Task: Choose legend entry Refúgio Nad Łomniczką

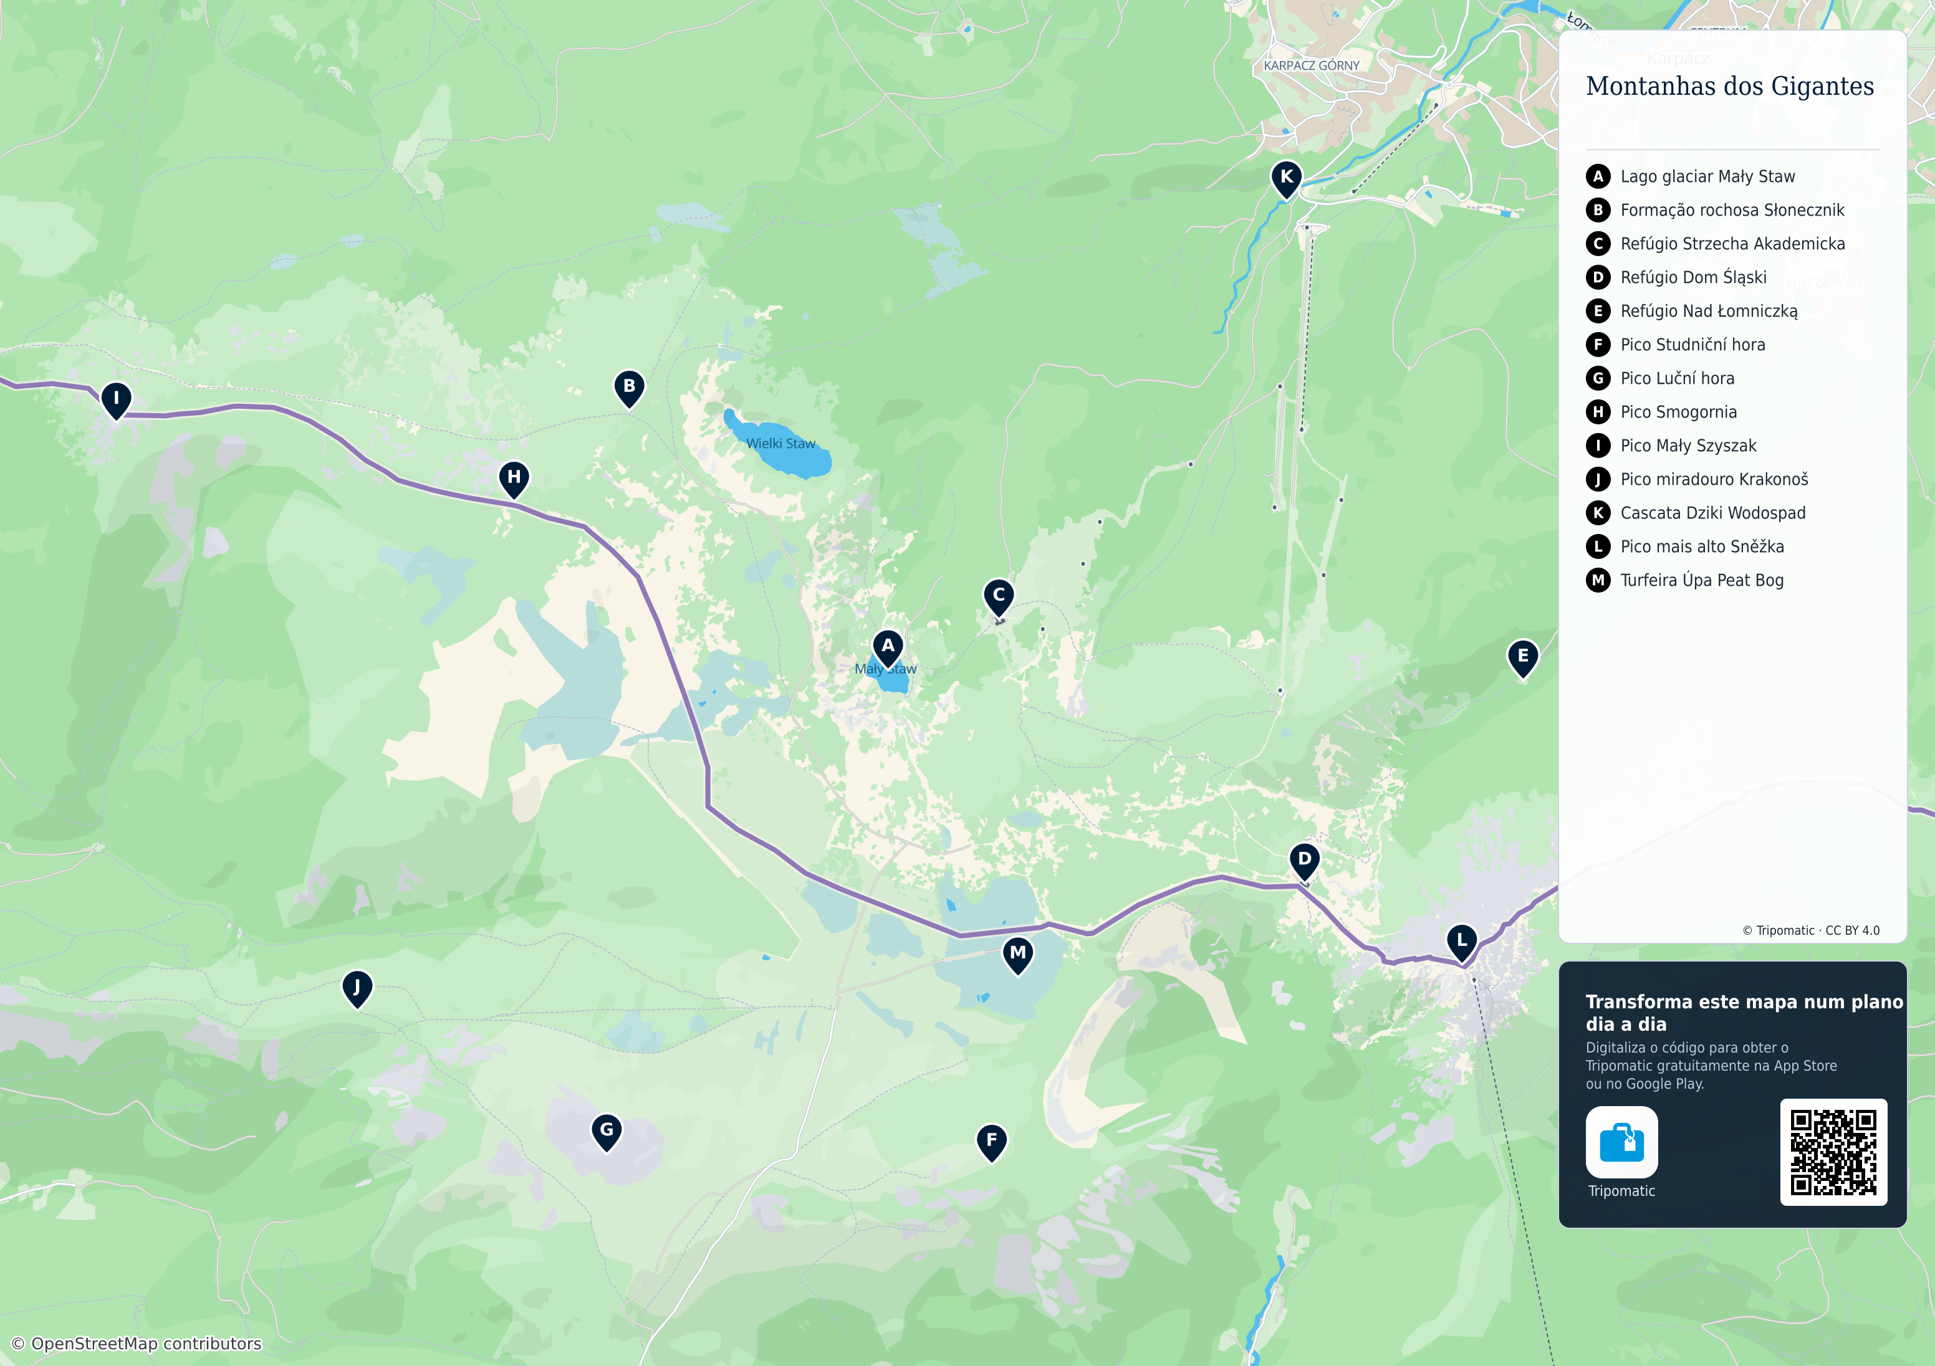Action: click(1691, 311)
